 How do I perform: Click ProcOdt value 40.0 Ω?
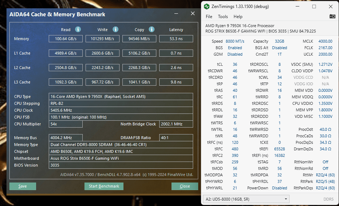click(325, 129)
